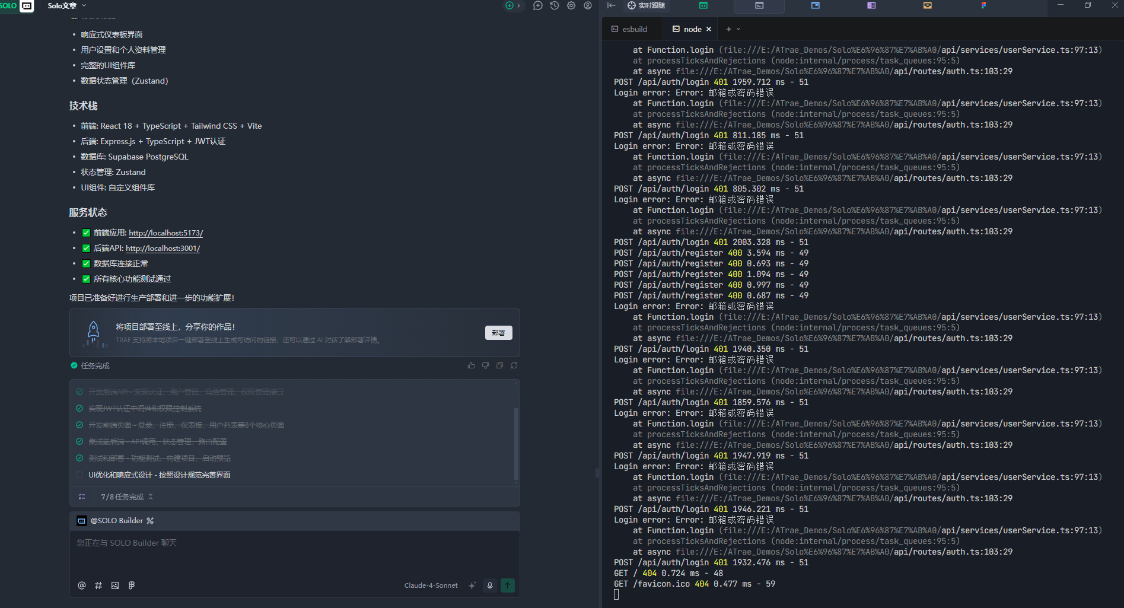Open settings gear in chat header
The height and width of the screenshot is (608, 1124).
coord(571,5)
